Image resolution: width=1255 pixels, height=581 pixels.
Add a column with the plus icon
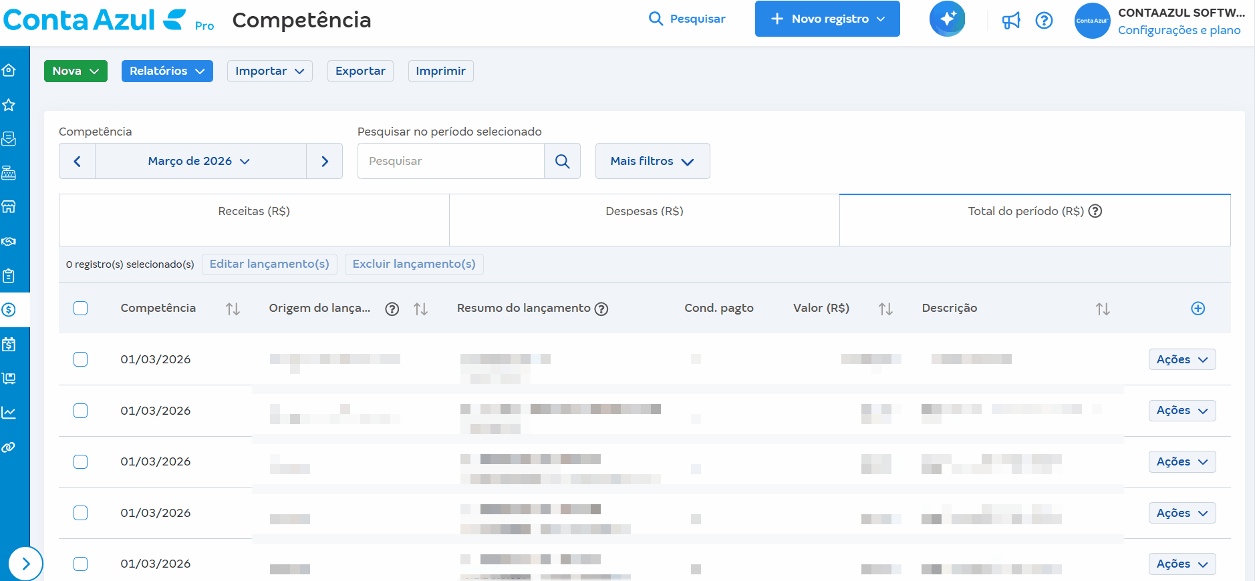(x=1198, y=309)
